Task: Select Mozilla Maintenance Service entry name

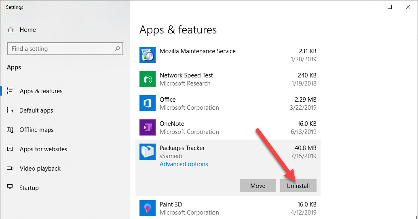Action: (198, 51)
